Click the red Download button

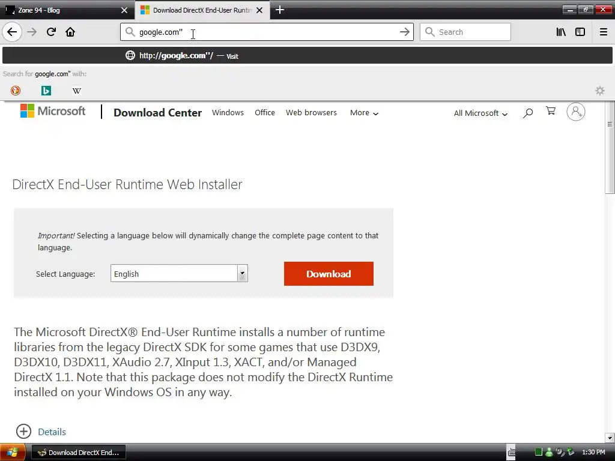pyautogui.click(x=329, y=274)
